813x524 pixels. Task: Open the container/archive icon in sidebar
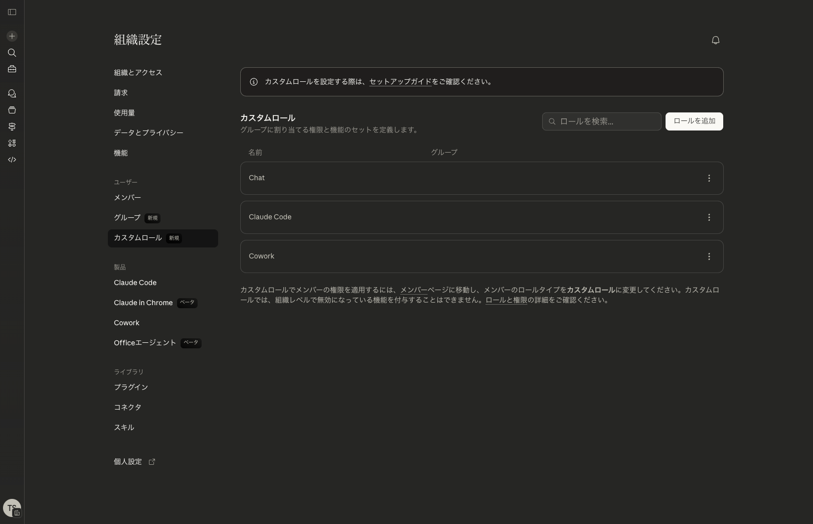(12, 110)
